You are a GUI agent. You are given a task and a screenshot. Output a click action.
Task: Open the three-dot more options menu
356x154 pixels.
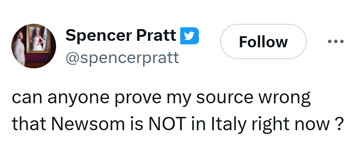[x=335, y=41]
